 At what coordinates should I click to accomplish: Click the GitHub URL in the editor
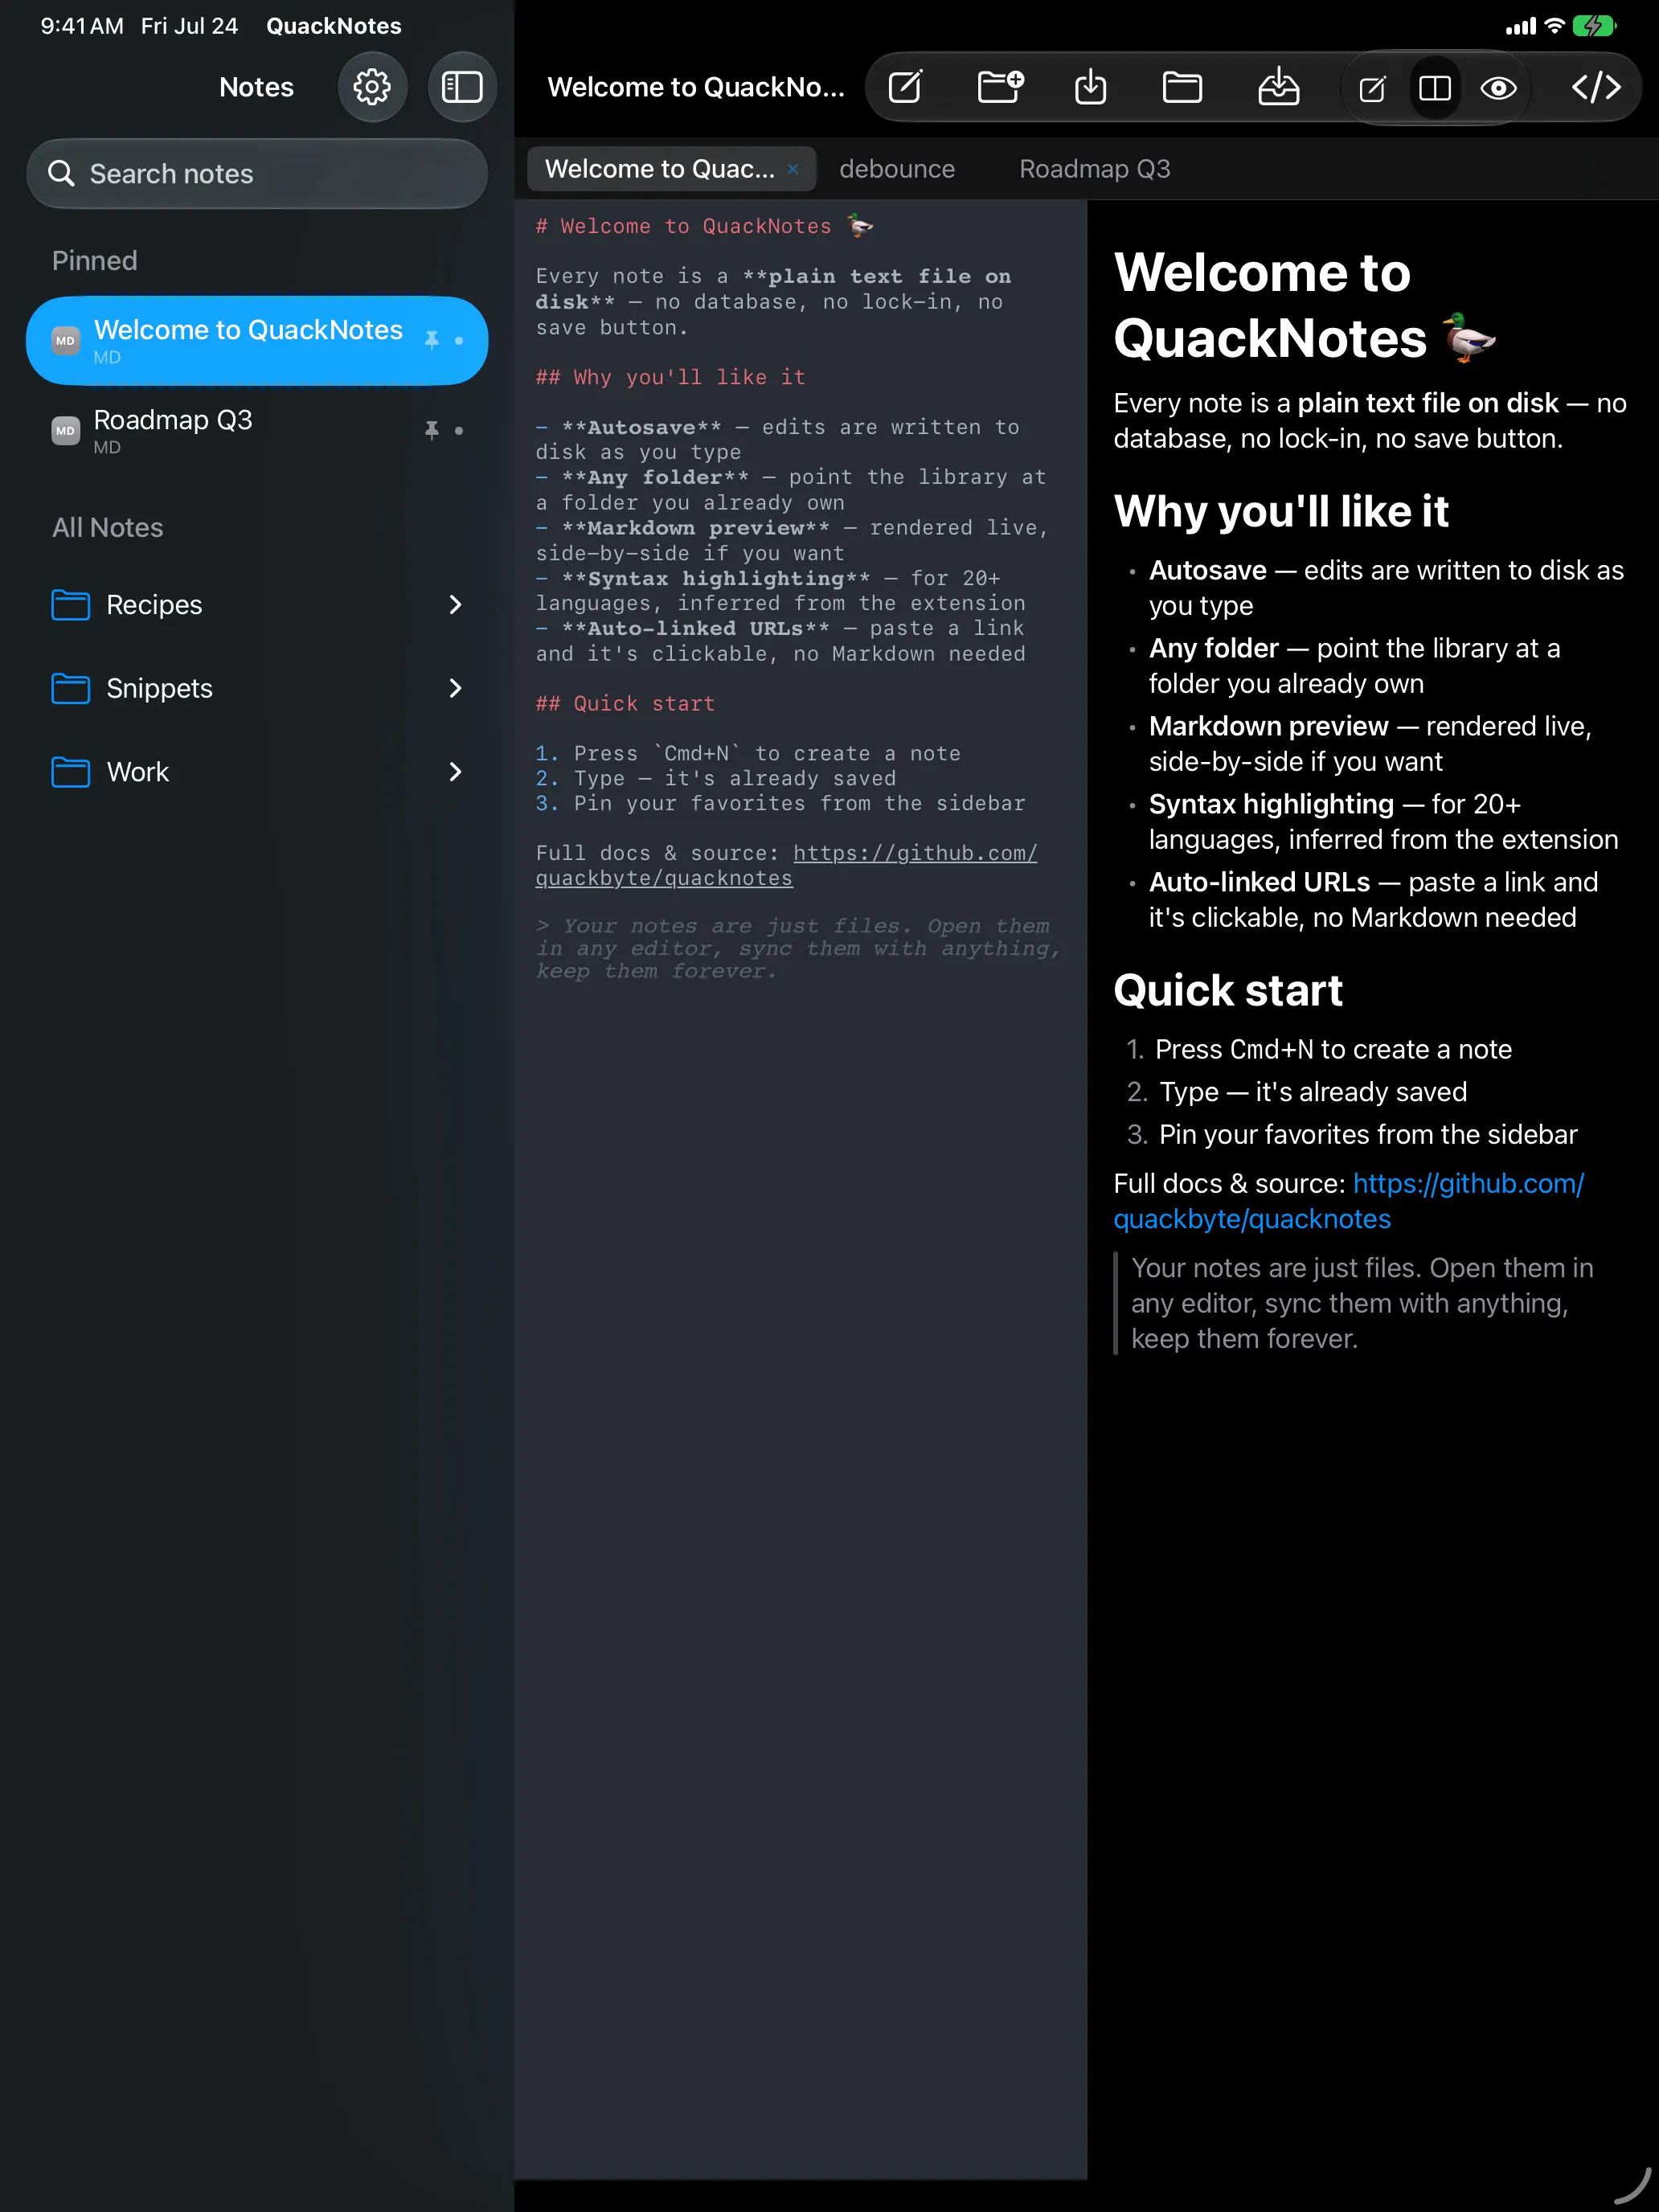(x=786, y=866)
